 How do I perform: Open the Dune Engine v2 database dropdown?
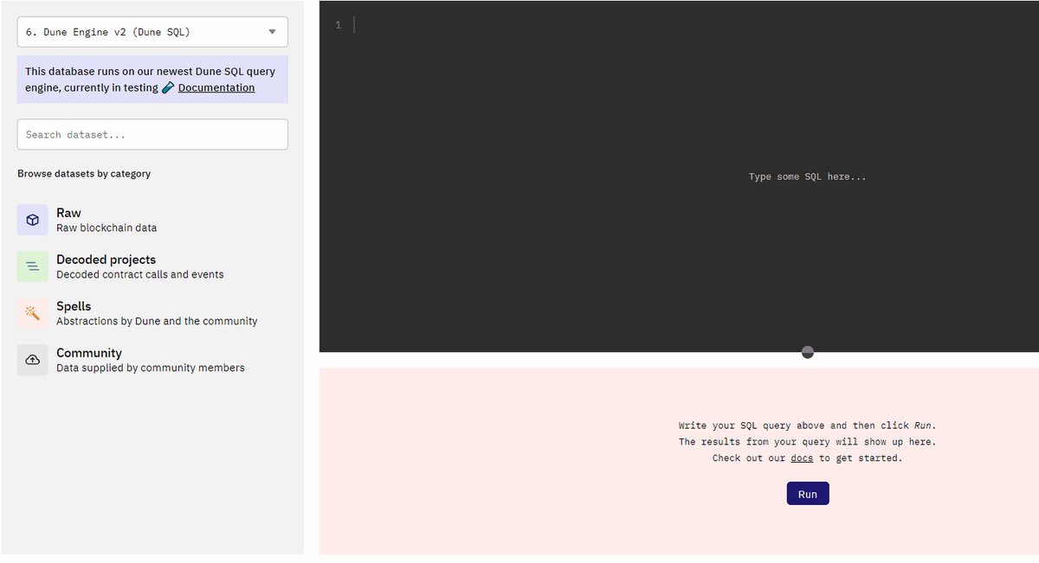(x=152, y=32)
